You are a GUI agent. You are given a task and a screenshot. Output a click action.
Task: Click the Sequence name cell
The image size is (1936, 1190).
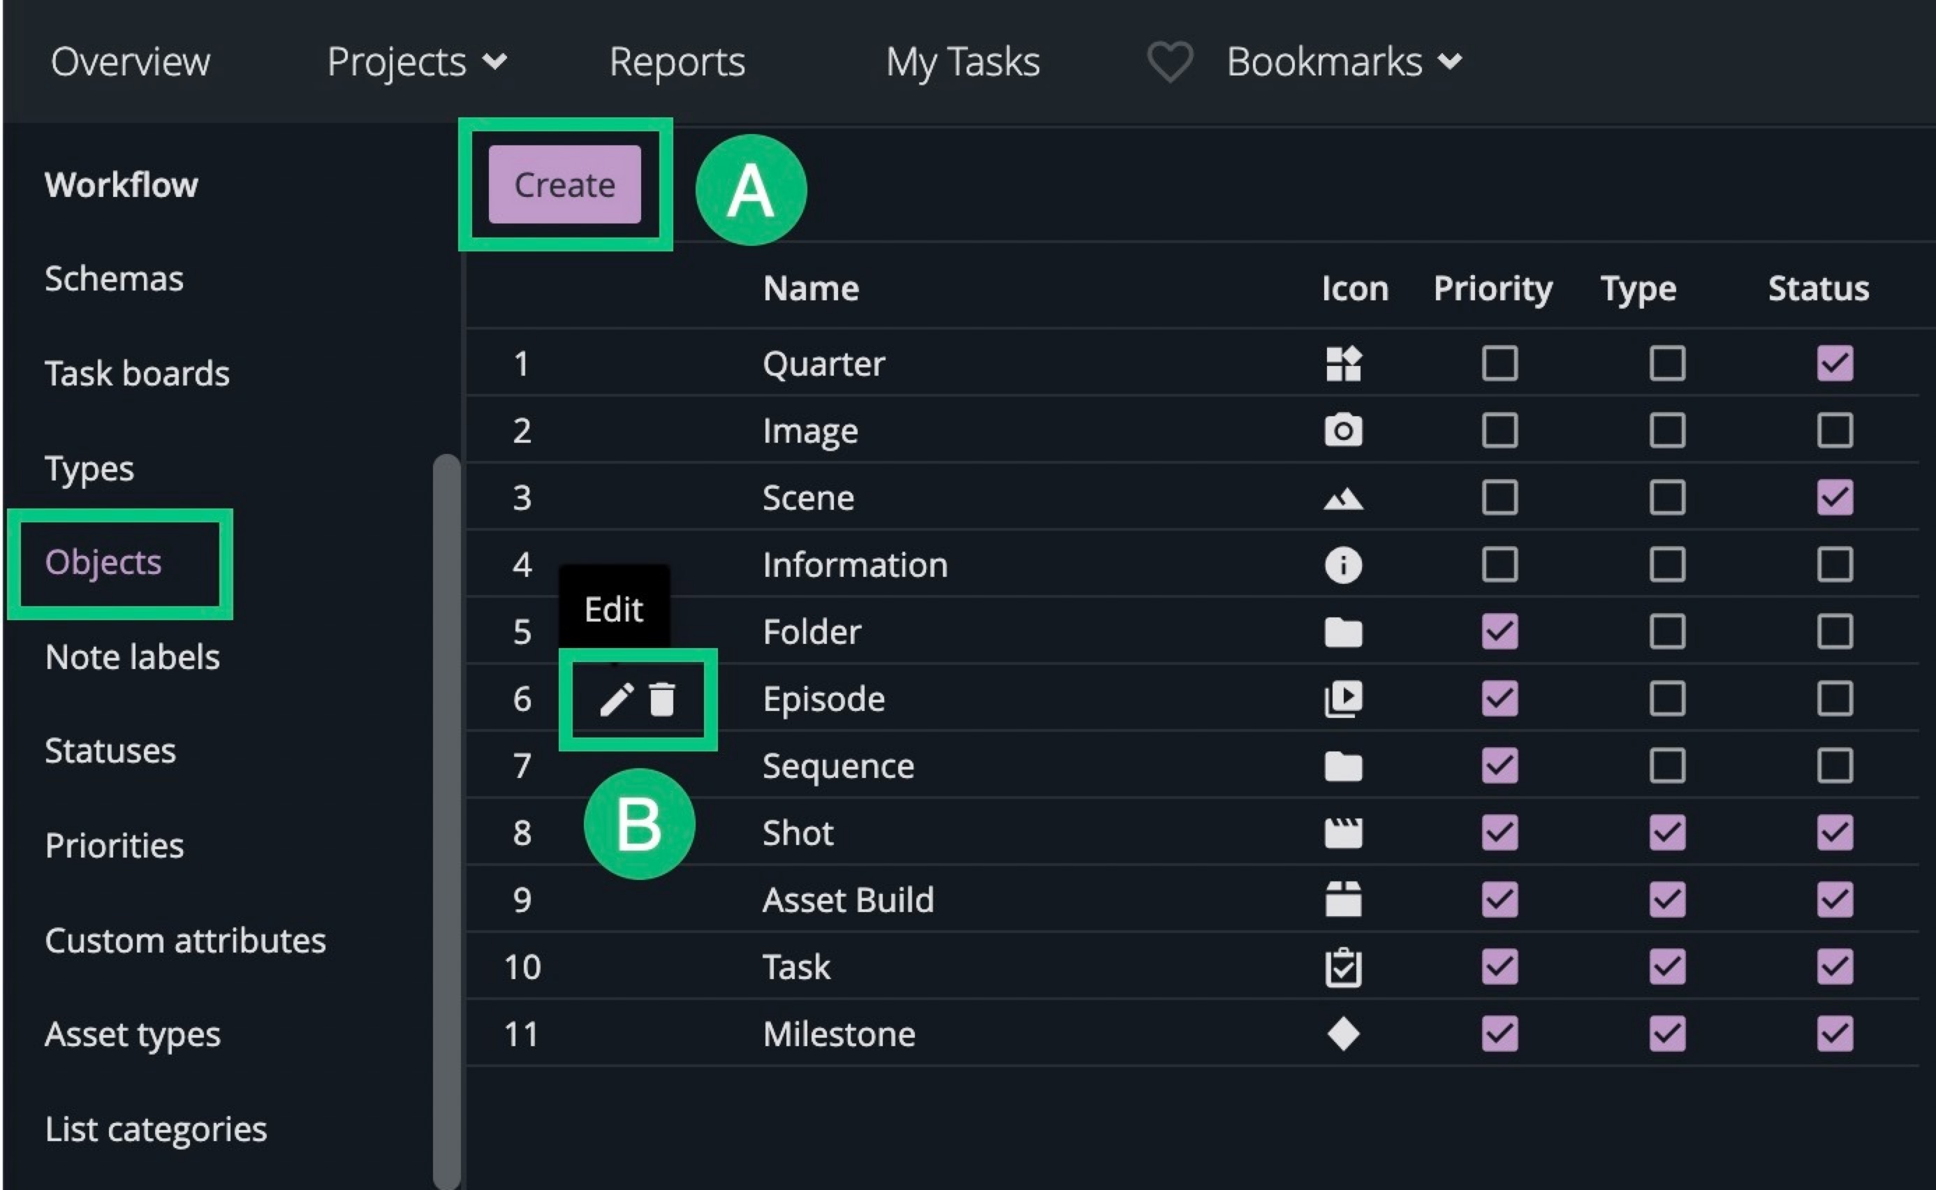tap(838, 766)
